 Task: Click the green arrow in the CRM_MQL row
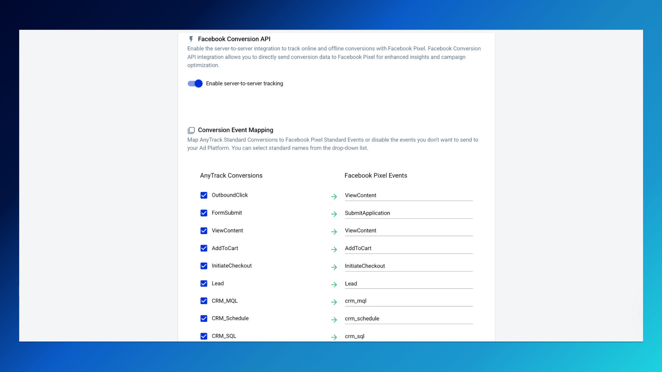[334, 302]
